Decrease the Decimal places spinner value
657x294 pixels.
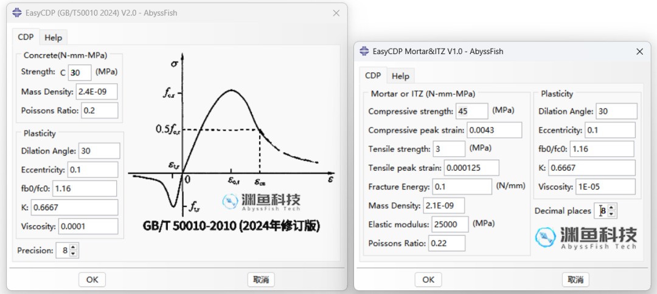(x=611, y=214)
